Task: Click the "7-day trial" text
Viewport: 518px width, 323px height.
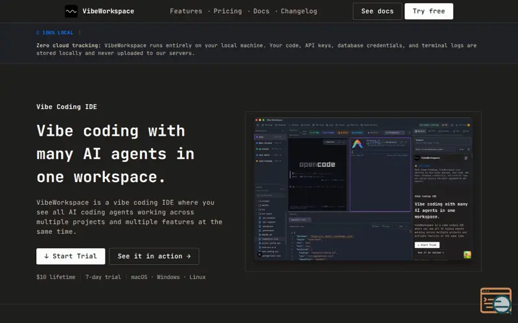Action: pyautogui.click(x=103, y=277)
